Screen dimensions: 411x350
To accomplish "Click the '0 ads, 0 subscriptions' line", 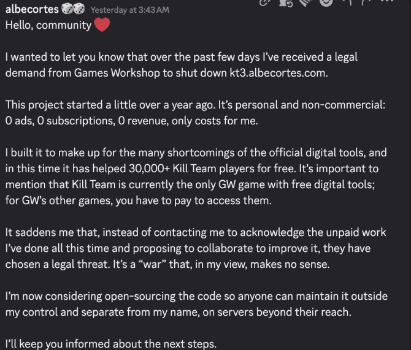I will 132,121.
